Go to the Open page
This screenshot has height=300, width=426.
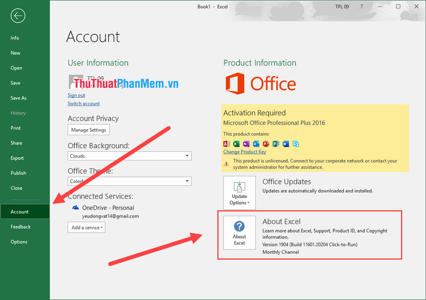pos(16,68)
